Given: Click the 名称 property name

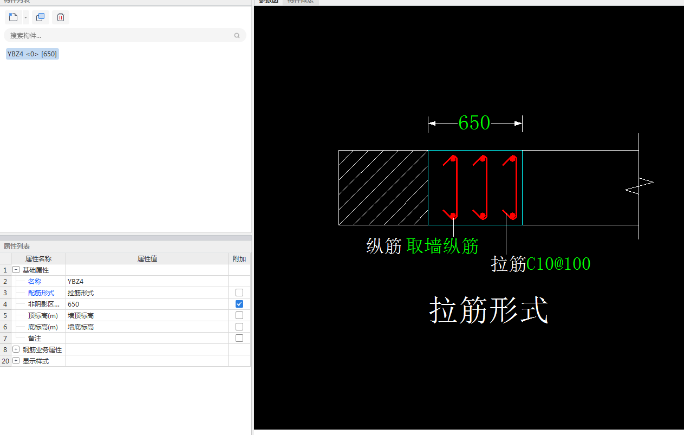Looking at the screenshot, I should [x=35, y=282].
